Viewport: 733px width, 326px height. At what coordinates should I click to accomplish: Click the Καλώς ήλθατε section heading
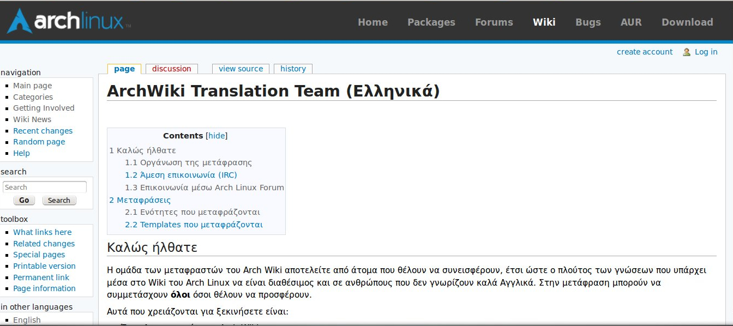(x=152, y=247)
